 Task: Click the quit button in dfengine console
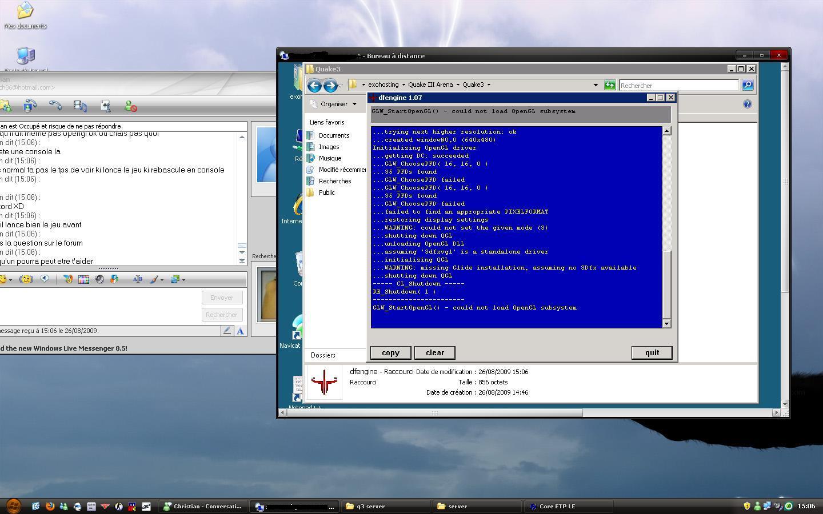[652, 352]
